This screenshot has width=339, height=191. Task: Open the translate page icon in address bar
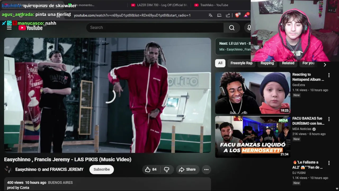(211, 15)
